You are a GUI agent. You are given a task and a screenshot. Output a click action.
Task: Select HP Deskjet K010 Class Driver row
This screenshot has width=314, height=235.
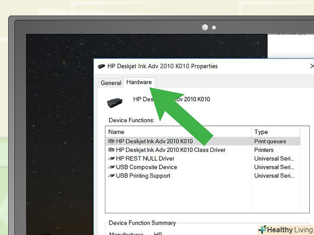click(x=203, y=150)
